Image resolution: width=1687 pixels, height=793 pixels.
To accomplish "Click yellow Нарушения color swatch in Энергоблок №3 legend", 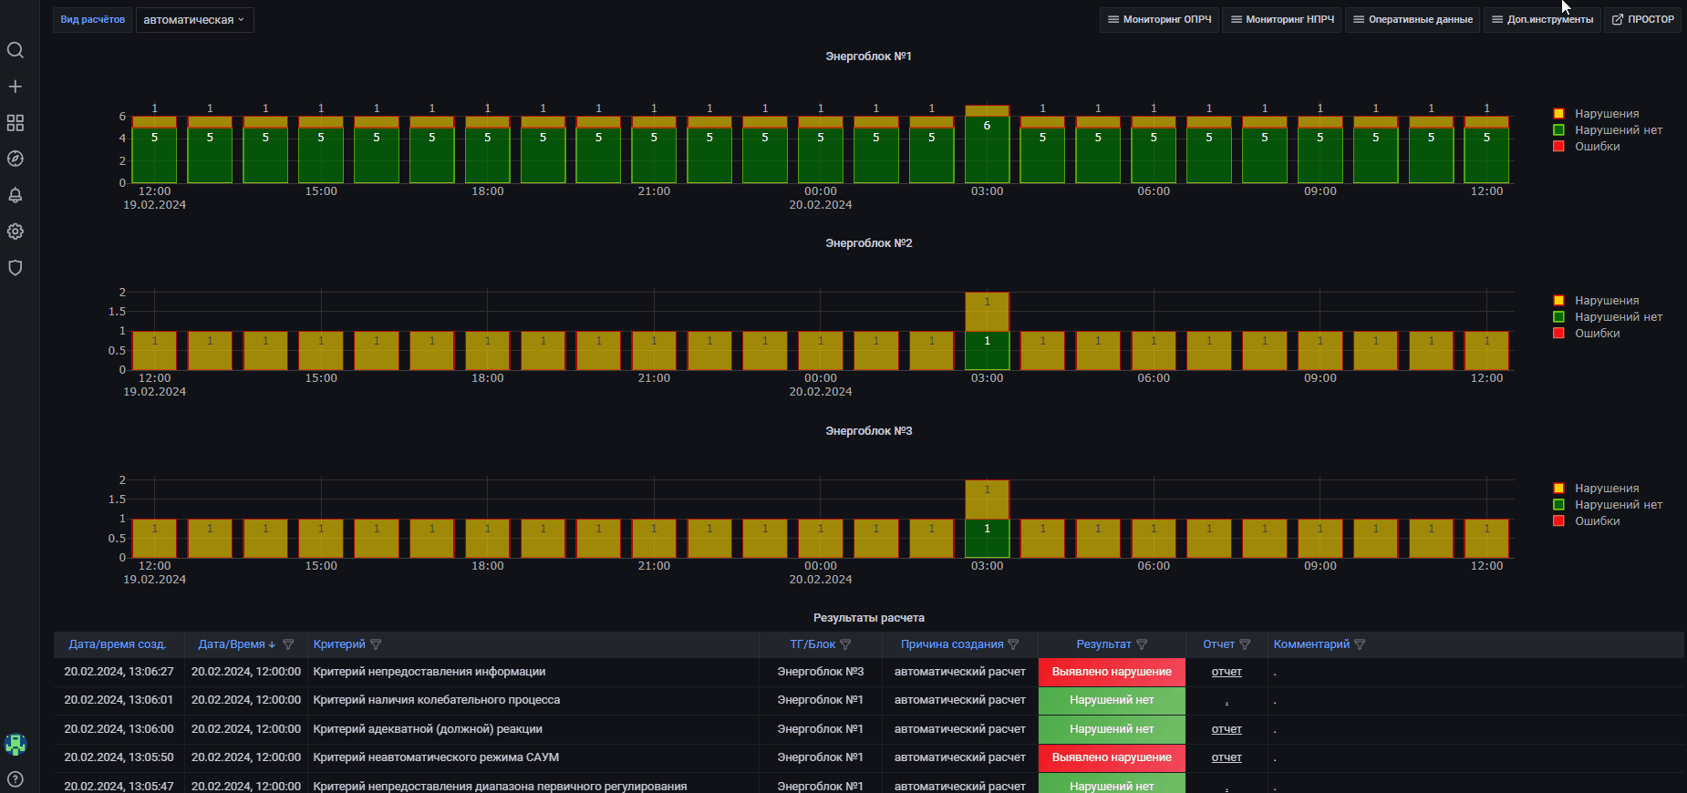I will [x=1558, y=489].
